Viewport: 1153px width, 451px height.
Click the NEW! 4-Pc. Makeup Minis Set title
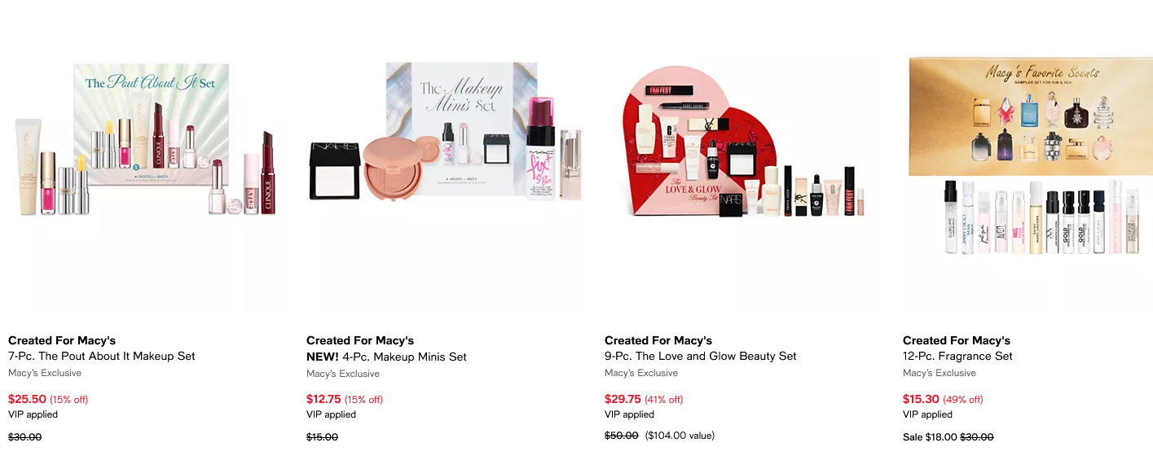tap(386, 357)
